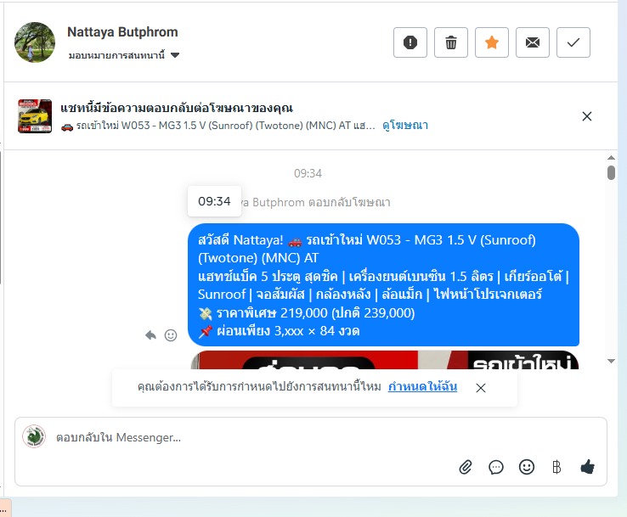Click the chat scrollbar thumb
The width and height of the screenshot is (627, 517).
click(x=611, y=173)
